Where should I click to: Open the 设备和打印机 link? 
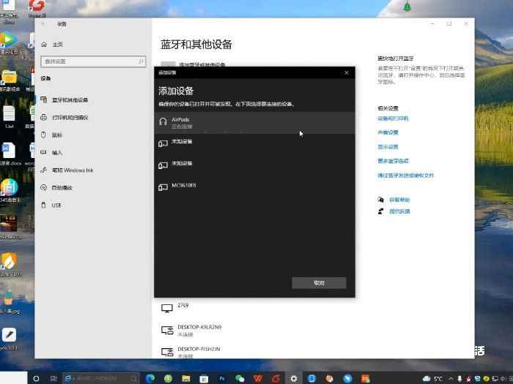coord(393,118)
